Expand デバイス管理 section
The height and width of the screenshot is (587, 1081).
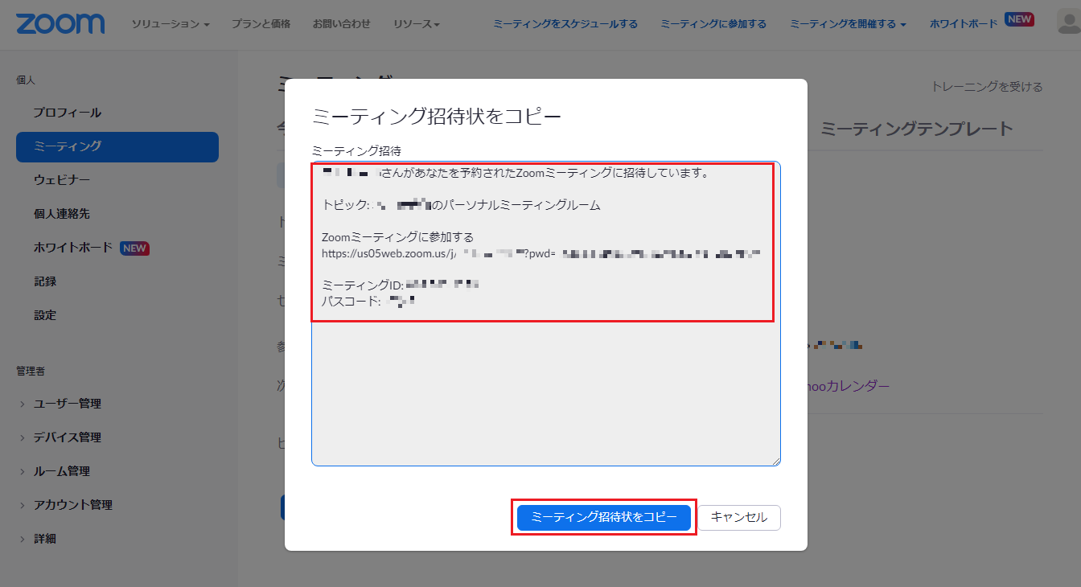(x=67, y=437)
